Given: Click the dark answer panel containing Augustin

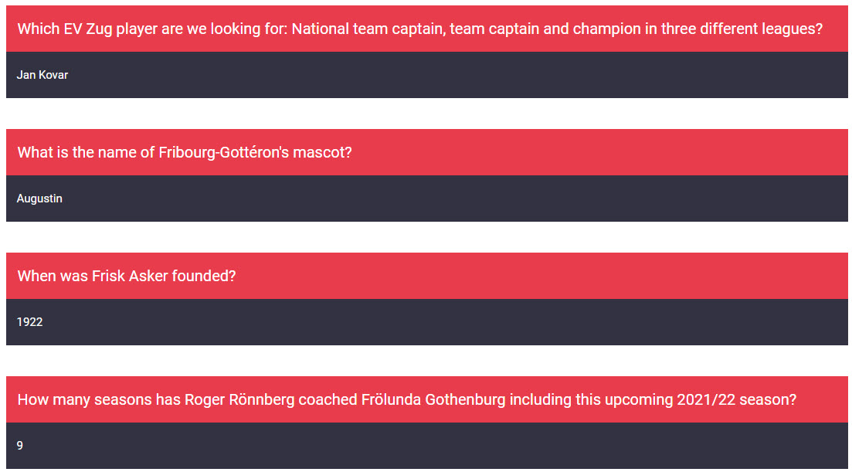Looking at the screenshot, I should tap(426, 199).
